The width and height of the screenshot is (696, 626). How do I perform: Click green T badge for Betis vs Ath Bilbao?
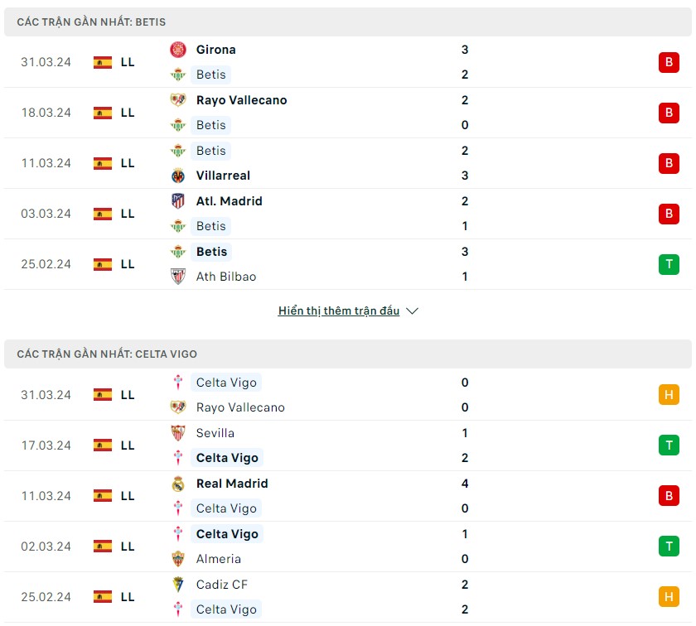669,264
